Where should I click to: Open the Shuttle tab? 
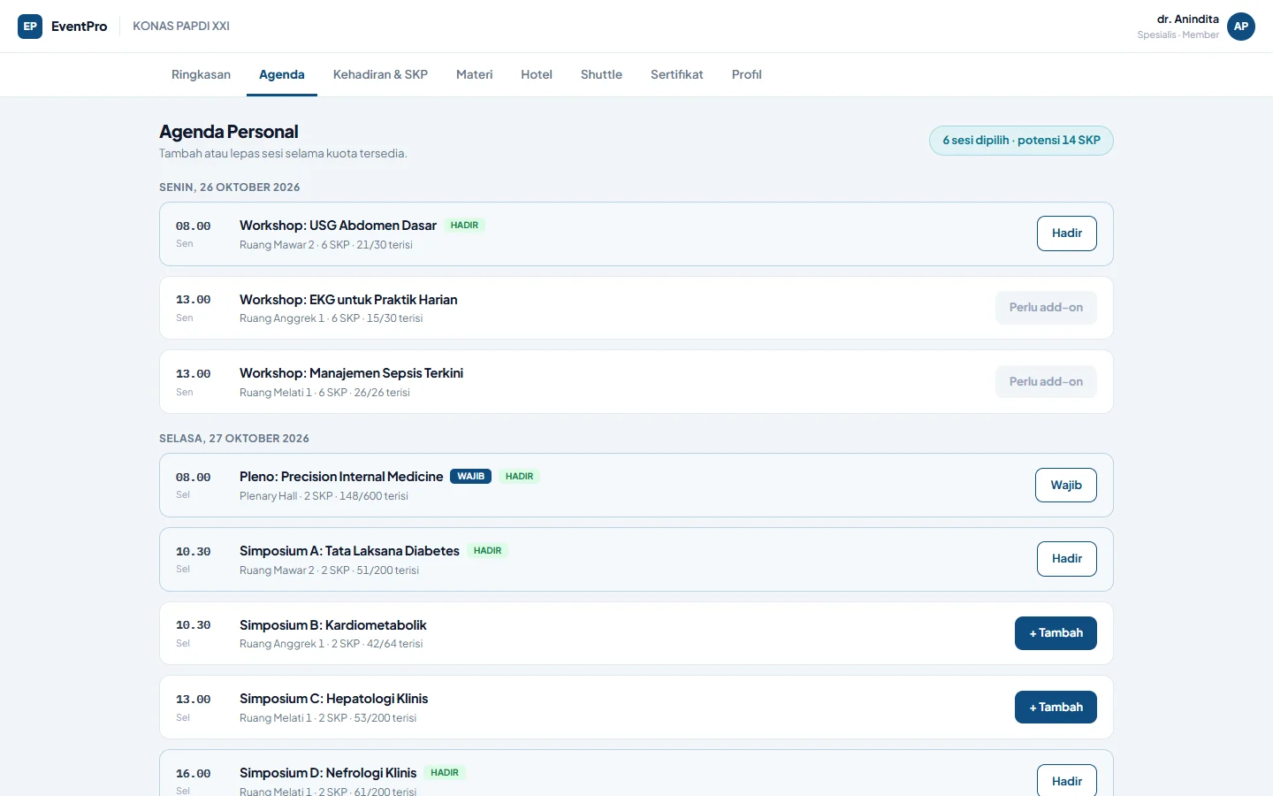coord(601,74)
